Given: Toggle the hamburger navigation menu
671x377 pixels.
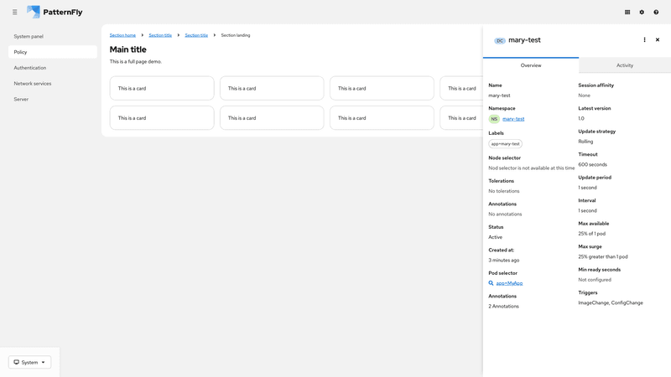Looking at the screenshot, I should [14, 12].
